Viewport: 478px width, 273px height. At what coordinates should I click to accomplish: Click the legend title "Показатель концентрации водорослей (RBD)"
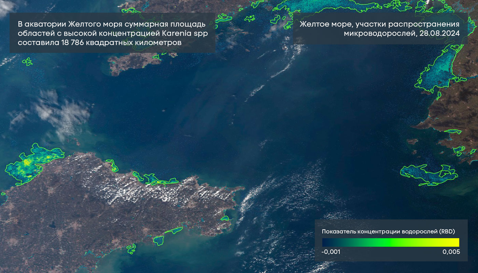pos(389,231)
